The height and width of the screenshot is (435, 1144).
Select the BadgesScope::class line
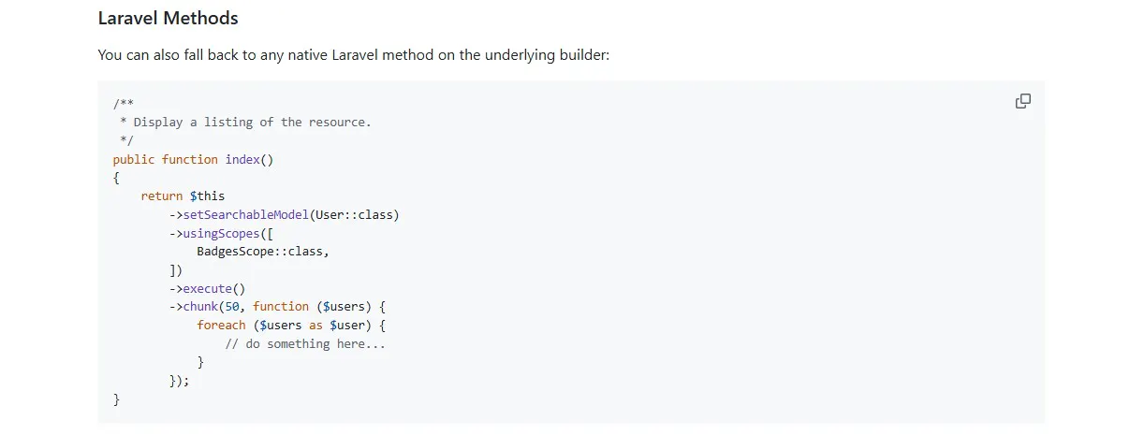coord(263,252)
